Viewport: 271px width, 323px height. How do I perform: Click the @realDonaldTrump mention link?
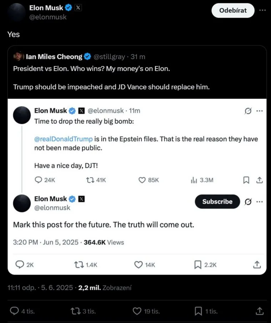point(63,139)
